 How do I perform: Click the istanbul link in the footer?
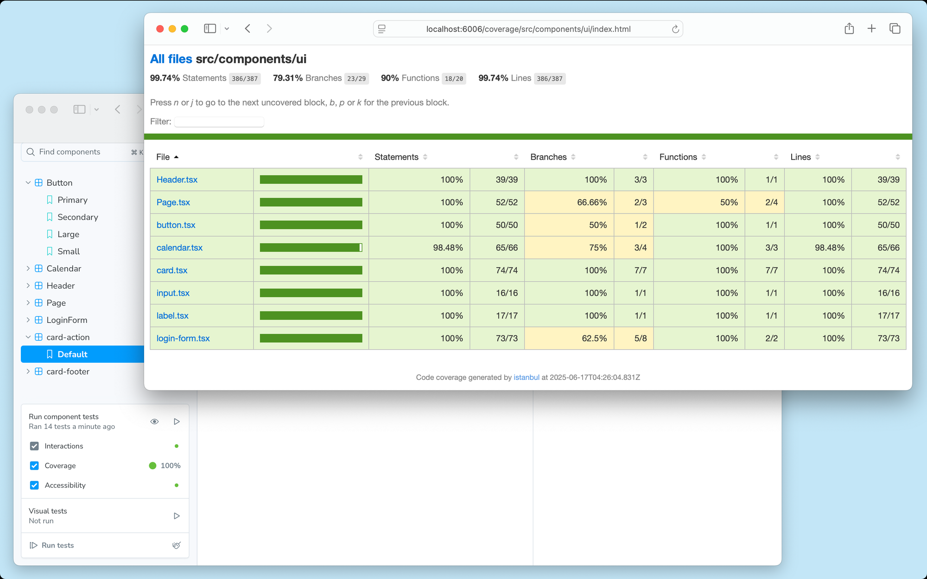[526, 377]
